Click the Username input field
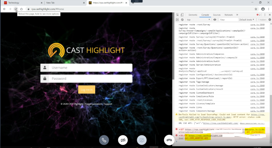Image resolution: width=272 pixels, height=148 pixels. [x=86, y=68]
